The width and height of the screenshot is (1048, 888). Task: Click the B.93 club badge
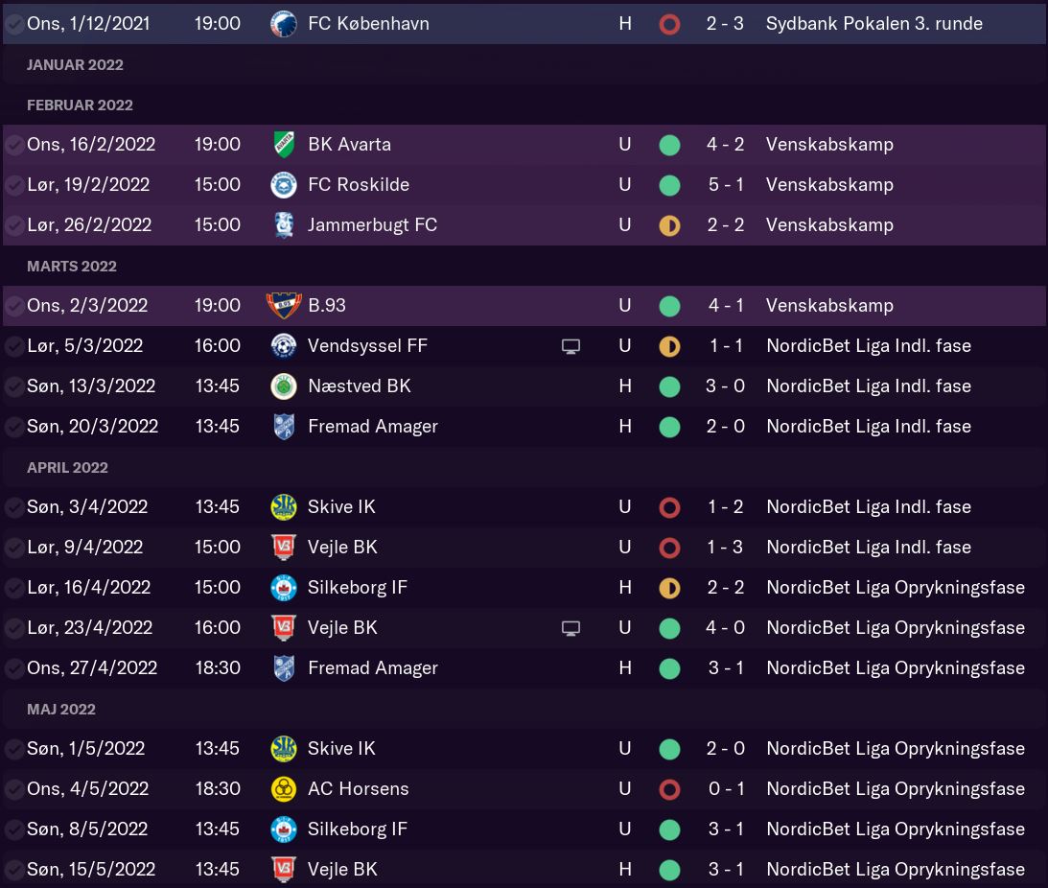click(284, 305)
